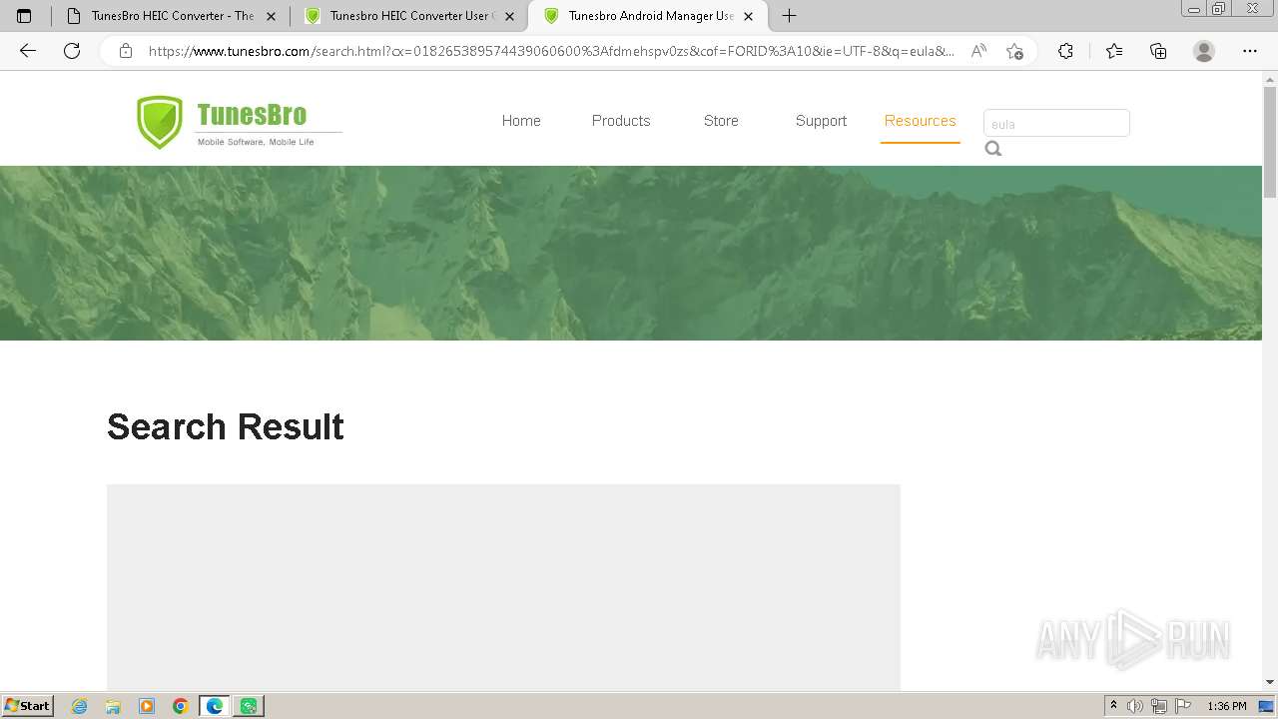Viewport: 1278px width, 719px height.
Task: Open the browser profile icon
Action: [1204, 51]
